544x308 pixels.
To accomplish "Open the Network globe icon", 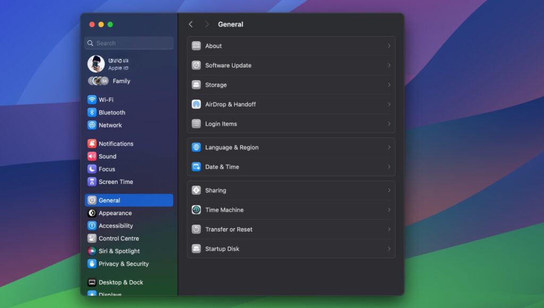I will pos(92,125).
